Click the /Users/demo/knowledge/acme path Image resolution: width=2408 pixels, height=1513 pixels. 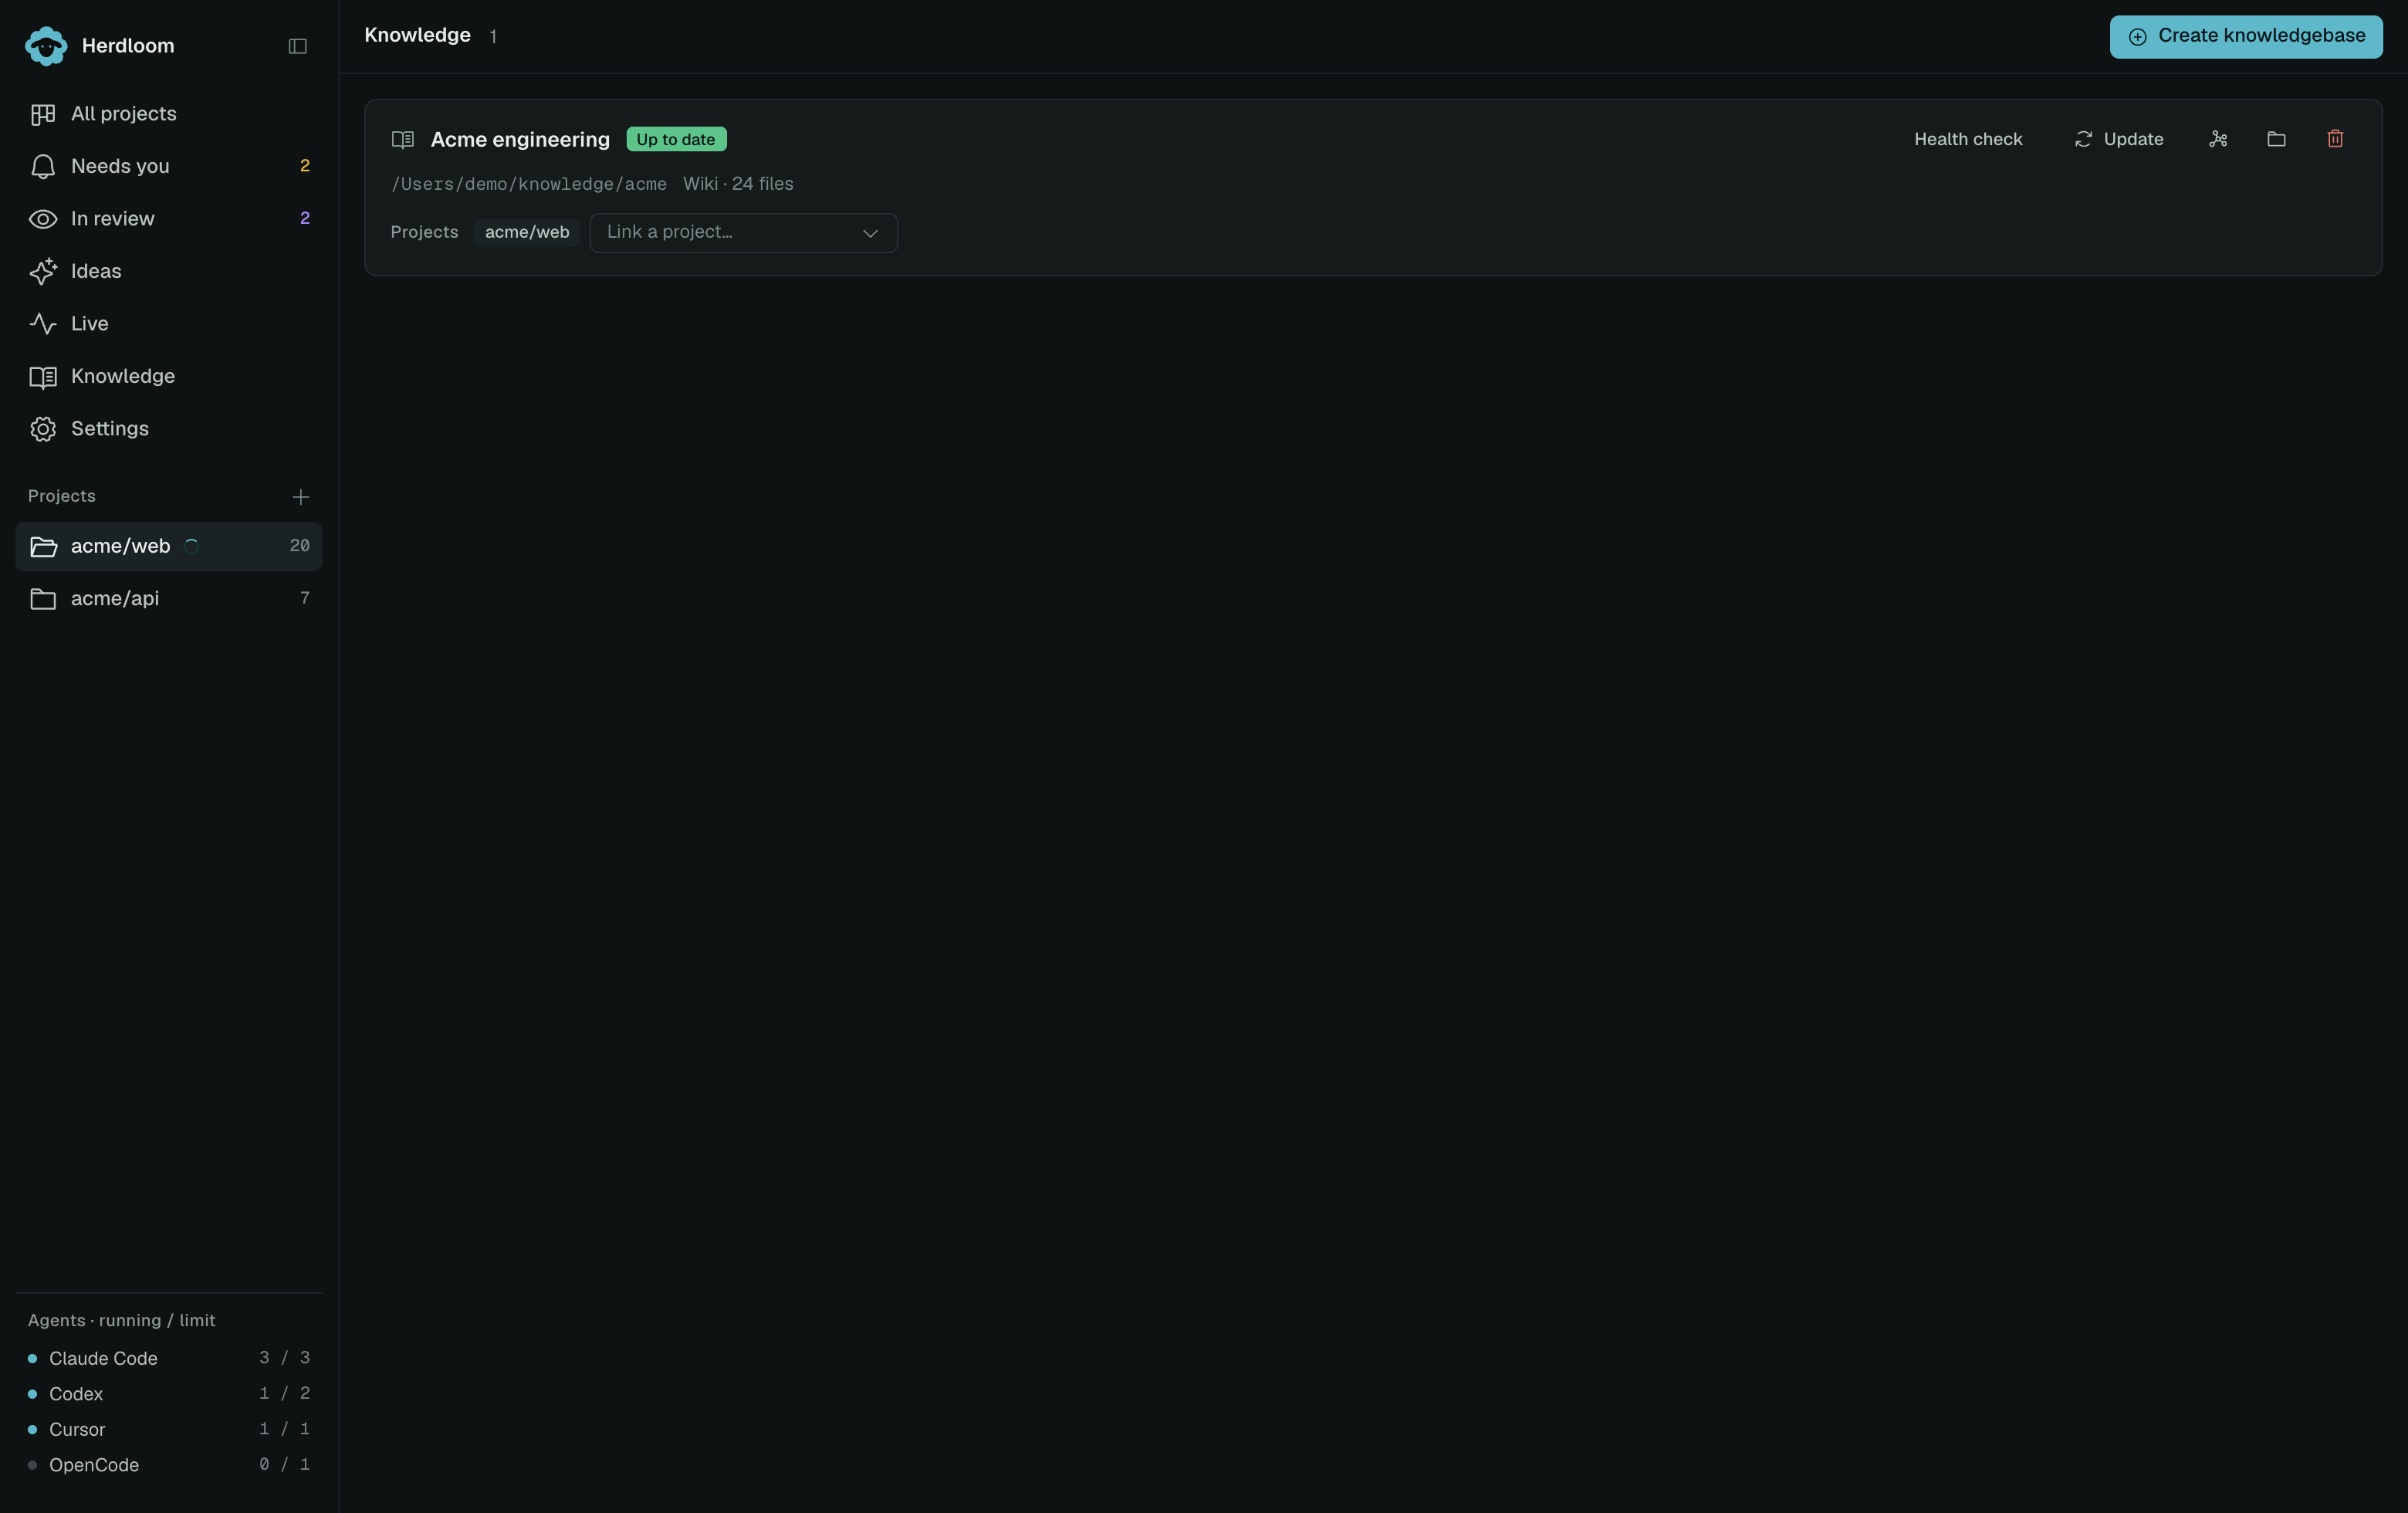529,184
